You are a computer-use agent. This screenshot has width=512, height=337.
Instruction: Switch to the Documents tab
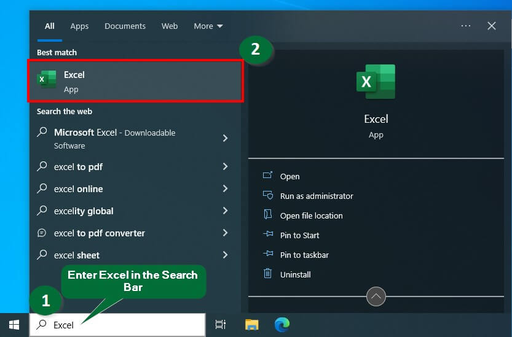tap(125, 26)
